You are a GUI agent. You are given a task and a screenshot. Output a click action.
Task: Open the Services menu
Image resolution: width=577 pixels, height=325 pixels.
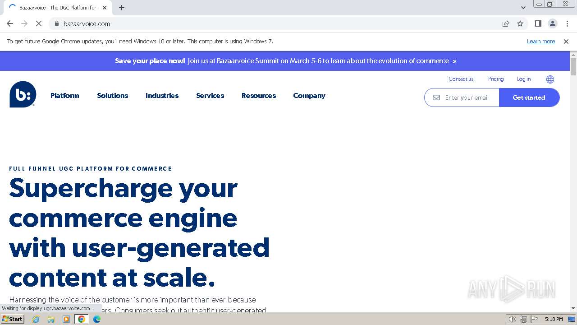tap(210, 96)
